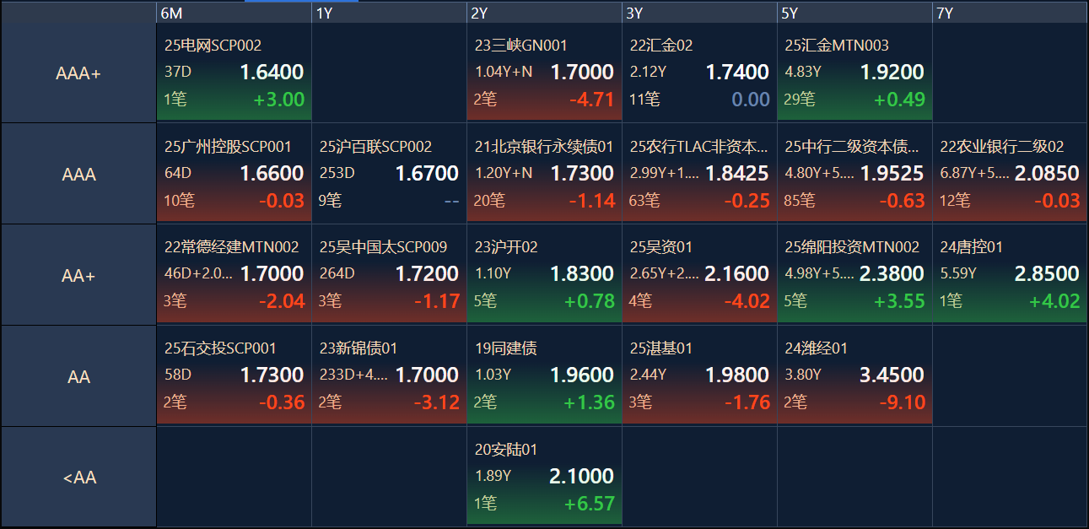Click the 3Y tenor column header
This screenshot has height=529, width=1089.
click(x=699, y=13)
